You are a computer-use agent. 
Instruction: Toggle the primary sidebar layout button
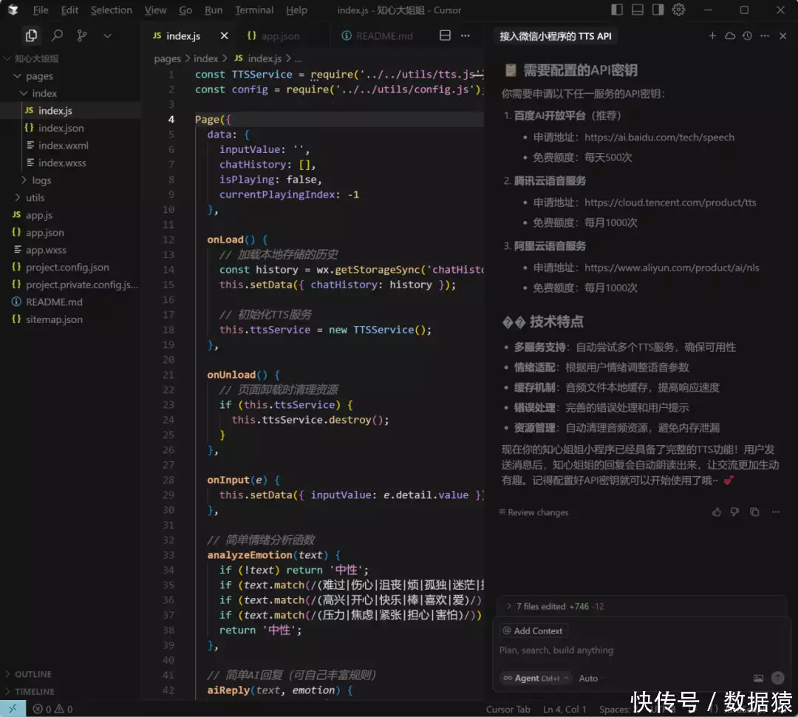[617, 10]
